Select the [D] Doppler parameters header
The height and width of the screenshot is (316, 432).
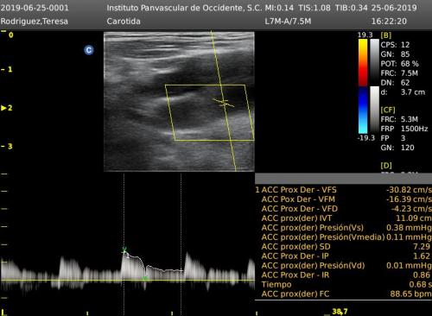click(386, 166)
